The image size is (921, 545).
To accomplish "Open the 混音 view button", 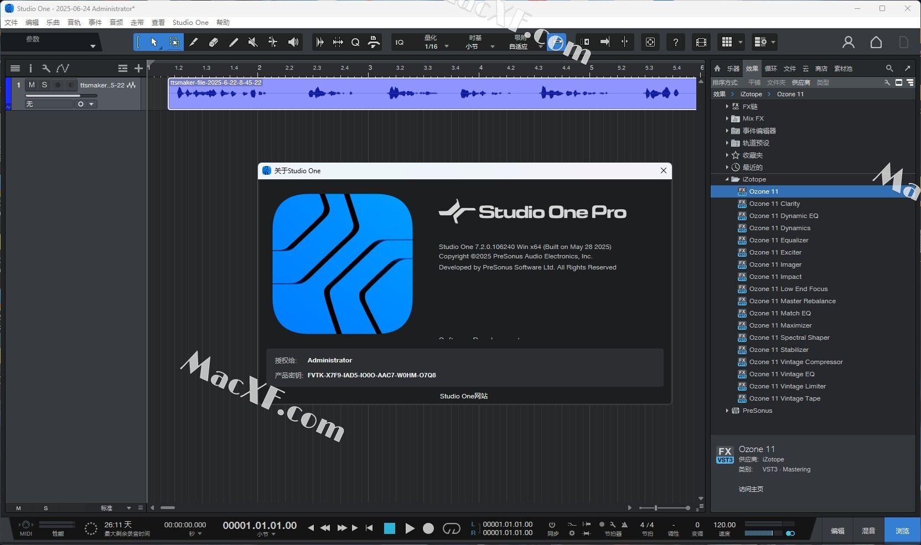I will (868, 531).
